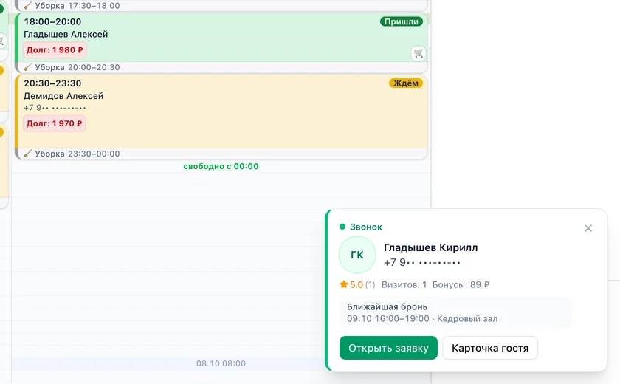Open cart icon in the Гладышев Алексей booking
620x384 pixels.
(x=418, y=53)
